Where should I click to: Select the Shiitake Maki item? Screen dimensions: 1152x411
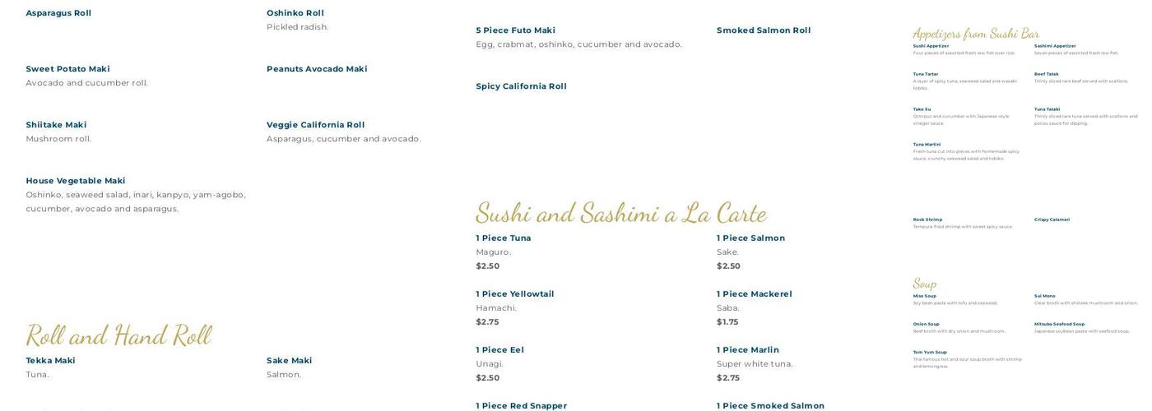[x=56, y=125]
